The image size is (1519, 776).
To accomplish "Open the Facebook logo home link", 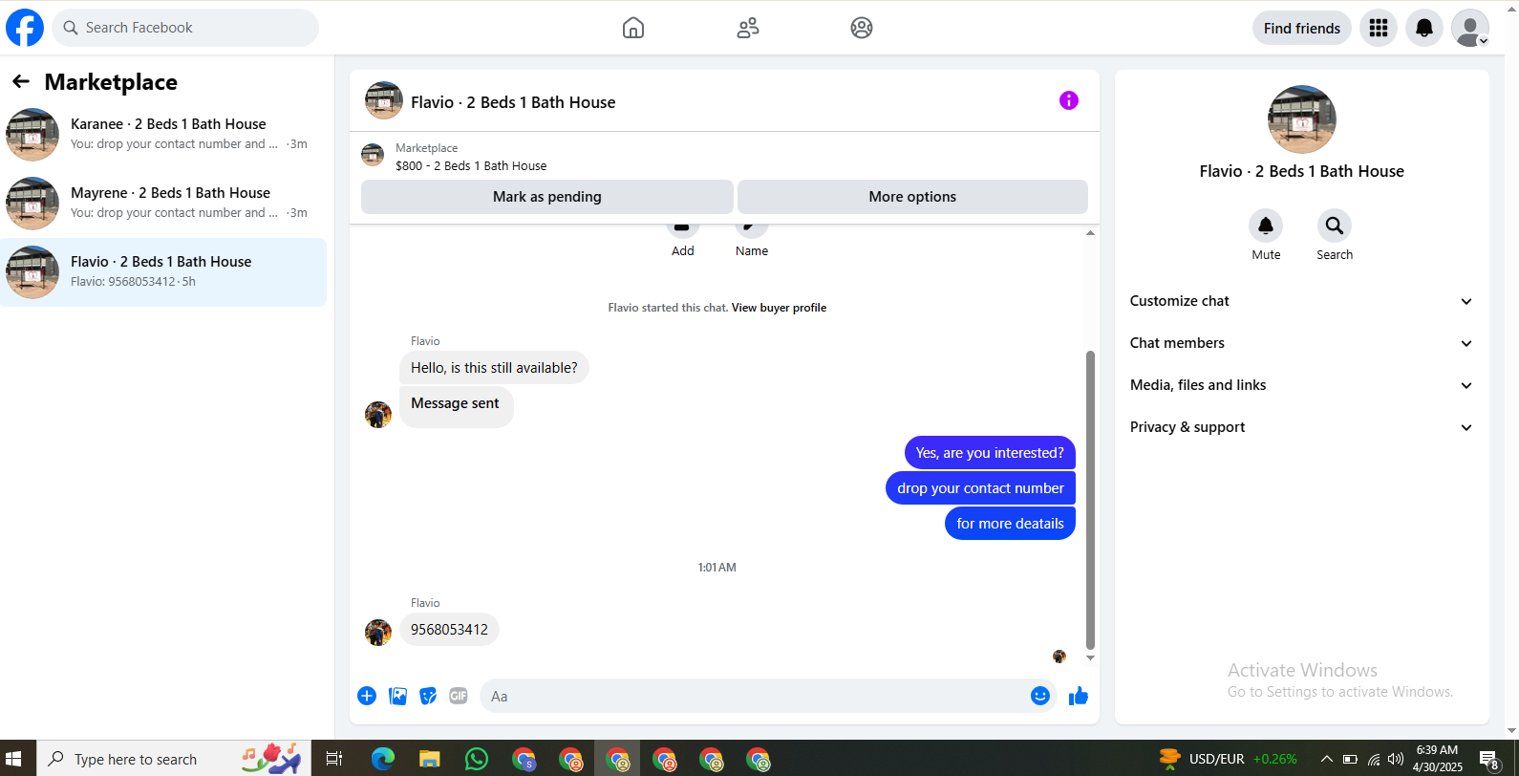I will [x=25, y=28].
